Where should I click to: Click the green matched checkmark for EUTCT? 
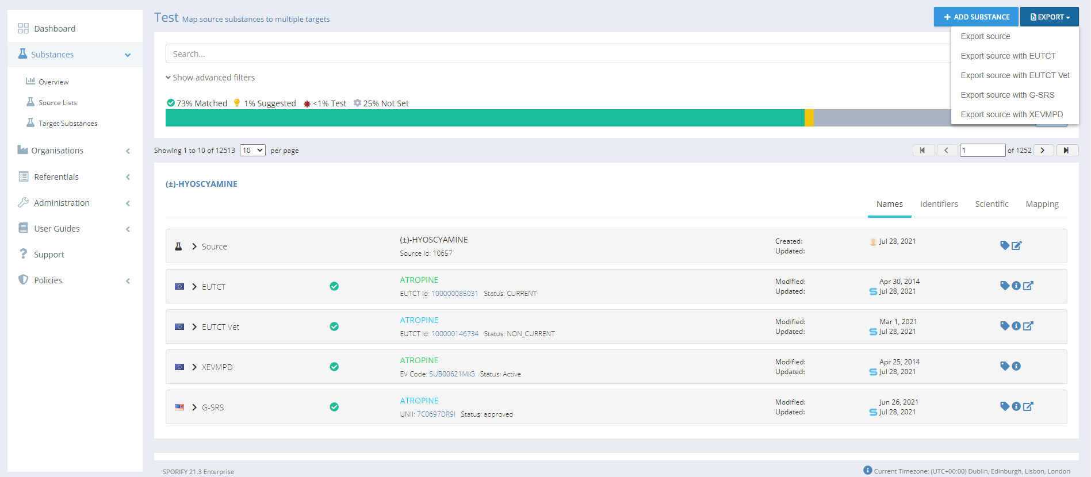(x=334, y=286)
